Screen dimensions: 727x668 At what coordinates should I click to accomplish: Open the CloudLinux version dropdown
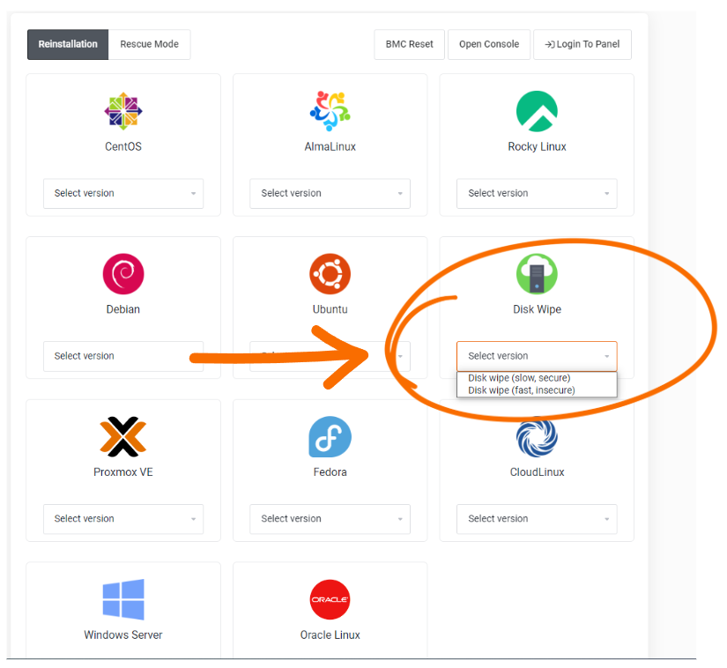[537, 519]
